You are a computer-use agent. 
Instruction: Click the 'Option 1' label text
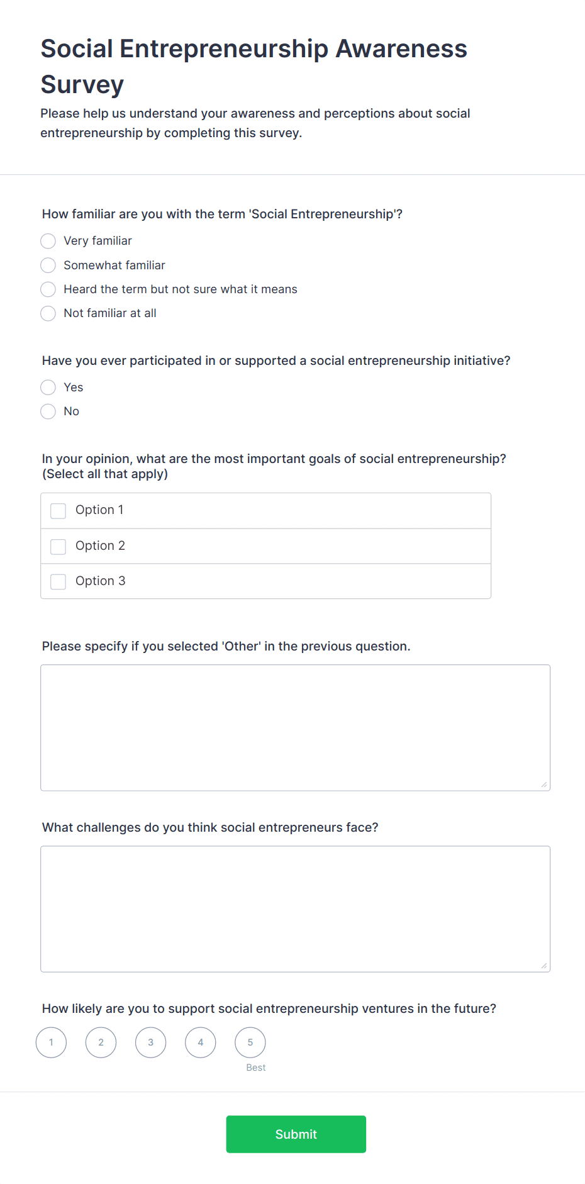pyautogui.click(x=99, y=510)
